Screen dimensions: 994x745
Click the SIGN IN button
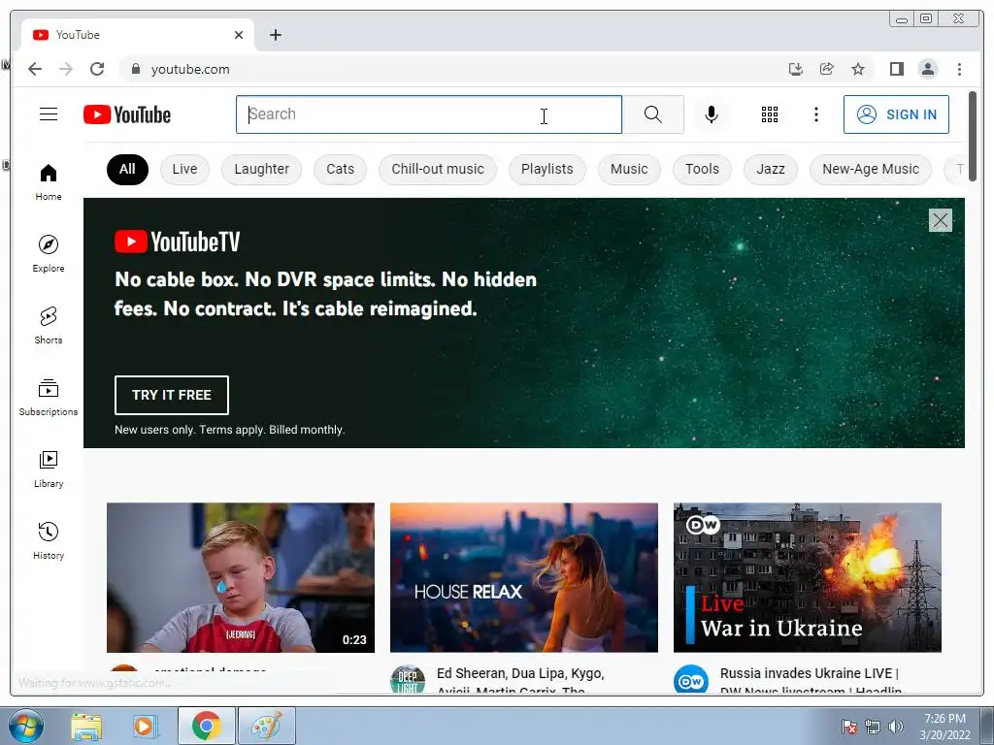tap(896, 114)
